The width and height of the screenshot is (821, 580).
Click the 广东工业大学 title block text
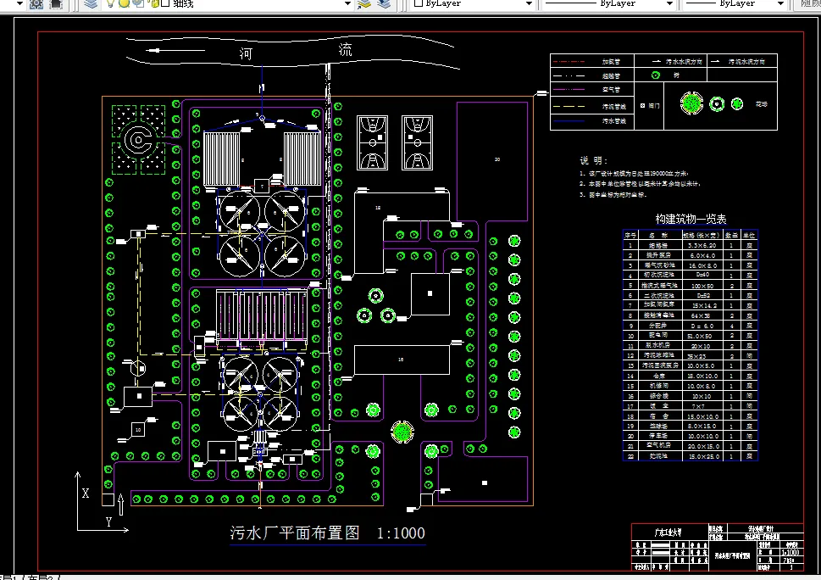[668, 533]
